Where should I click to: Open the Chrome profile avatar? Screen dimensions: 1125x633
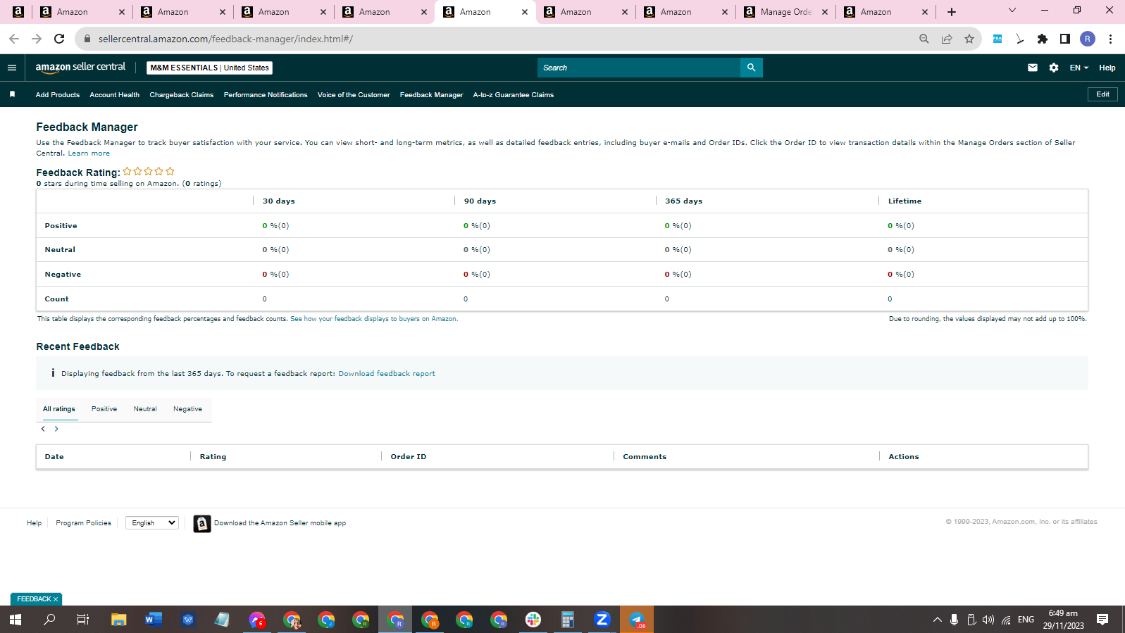[x=1088, y=39]
